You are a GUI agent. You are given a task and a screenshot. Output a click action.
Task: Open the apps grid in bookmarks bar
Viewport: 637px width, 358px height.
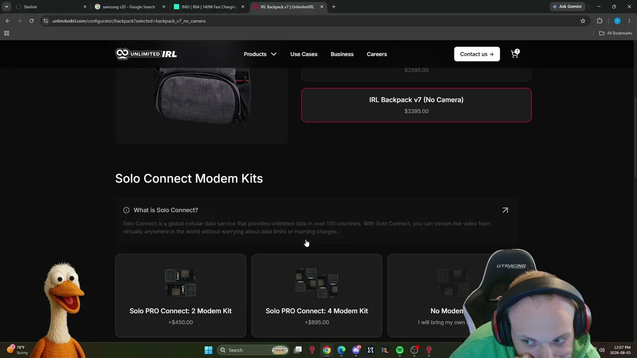tap(6, 33)
